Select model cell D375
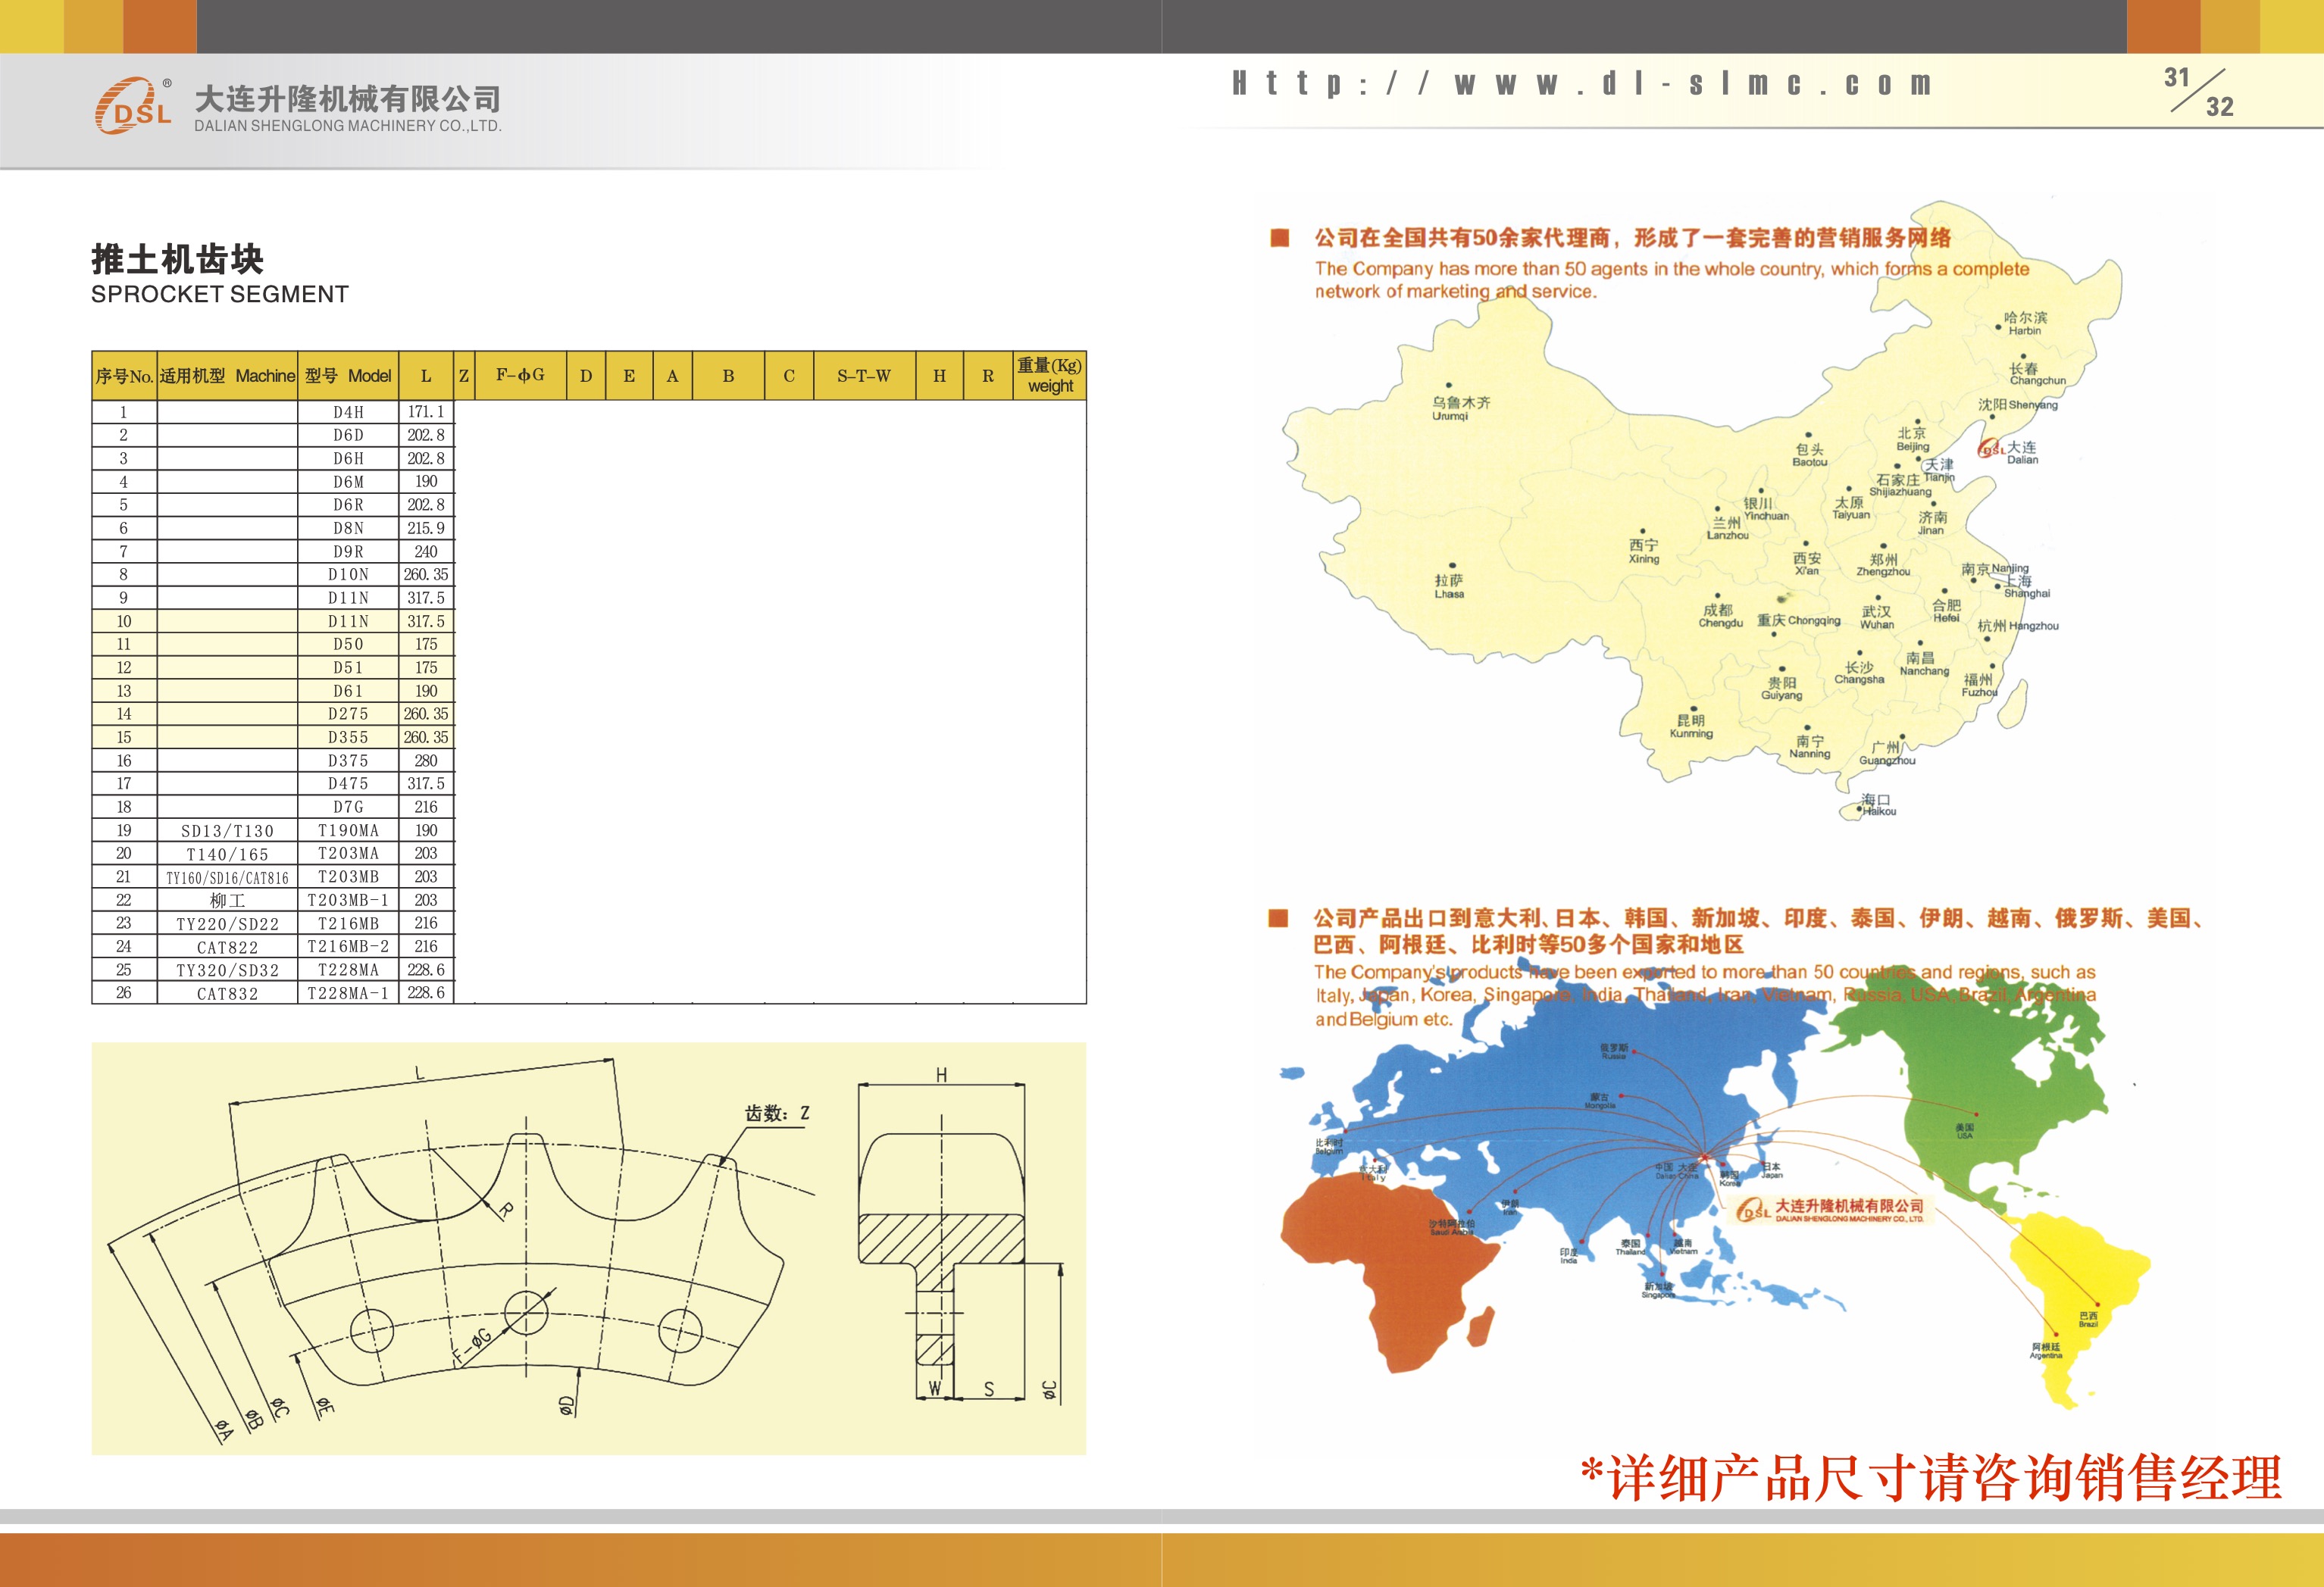Screen dimensions: 2324x1587 [348, 760]
